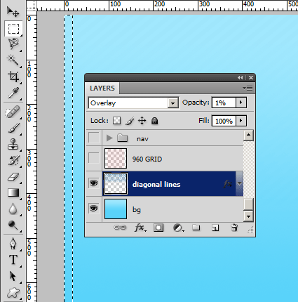Select the Blur tool

point(13,209)
